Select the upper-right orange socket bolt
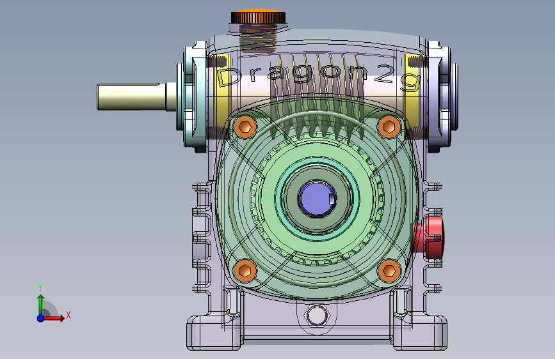This screenshot has width=555, height=359. [389, 126]
